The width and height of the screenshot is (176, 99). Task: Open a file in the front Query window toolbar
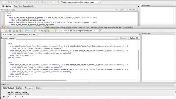pyautogui.click(x=6, y=31)
